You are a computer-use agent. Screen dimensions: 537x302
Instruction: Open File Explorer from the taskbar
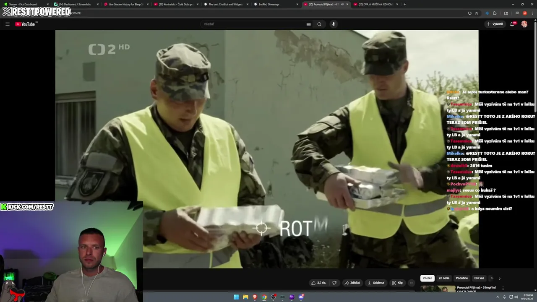coord(245,297)
